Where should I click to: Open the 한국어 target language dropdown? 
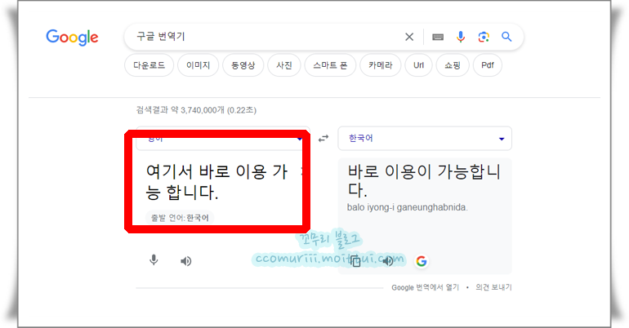click(425, 139)
